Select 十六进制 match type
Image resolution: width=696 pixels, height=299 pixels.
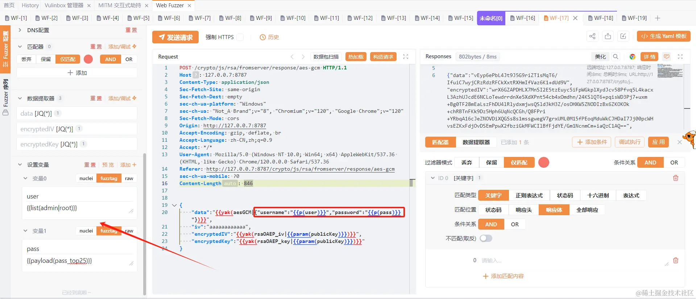point(598,195)
